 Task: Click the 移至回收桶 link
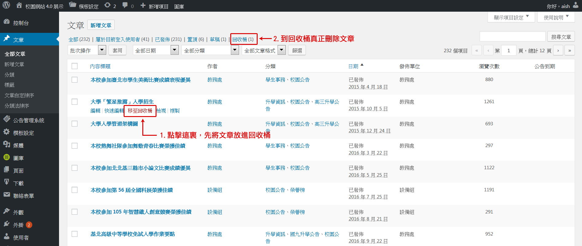point(140,111)
